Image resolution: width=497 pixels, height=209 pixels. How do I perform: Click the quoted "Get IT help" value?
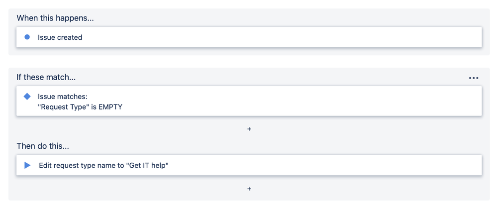coord(147,165)
